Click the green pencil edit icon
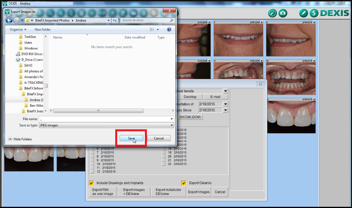 click(303, 13)
